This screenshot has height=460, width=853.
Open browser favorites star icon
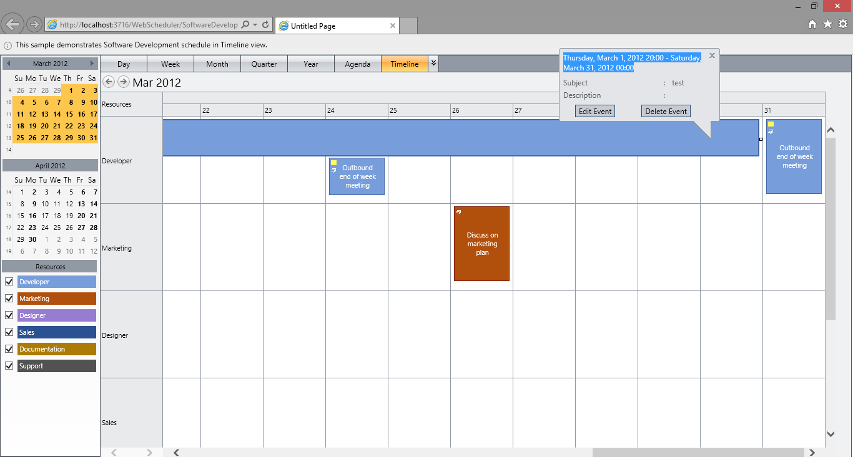pyautogui.click(x=827, y=24)
